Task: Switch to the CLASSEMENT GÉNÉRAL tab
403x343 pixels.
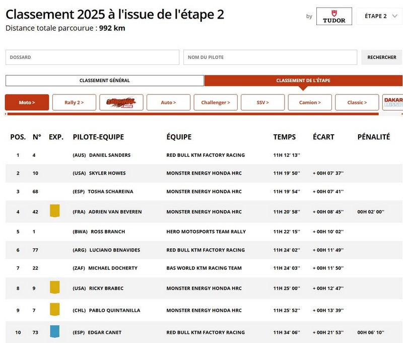Action: coord(103,80)
